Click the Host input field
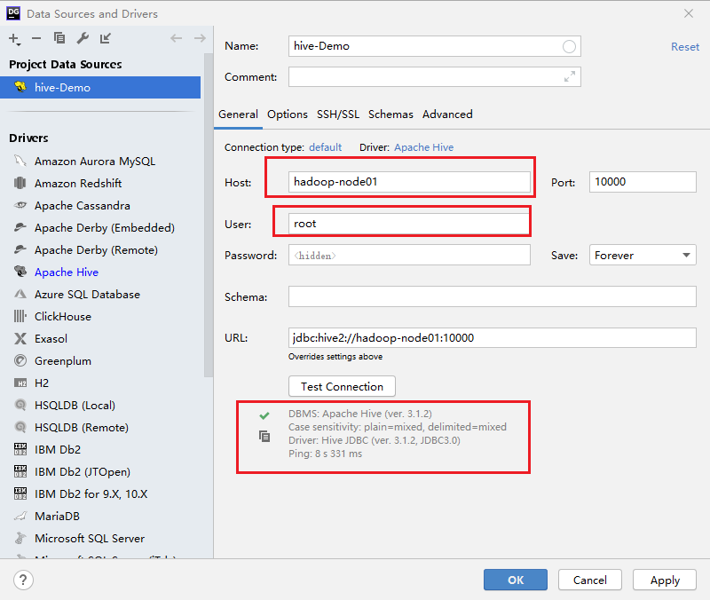The image size is (710, 600). point(409,182)
